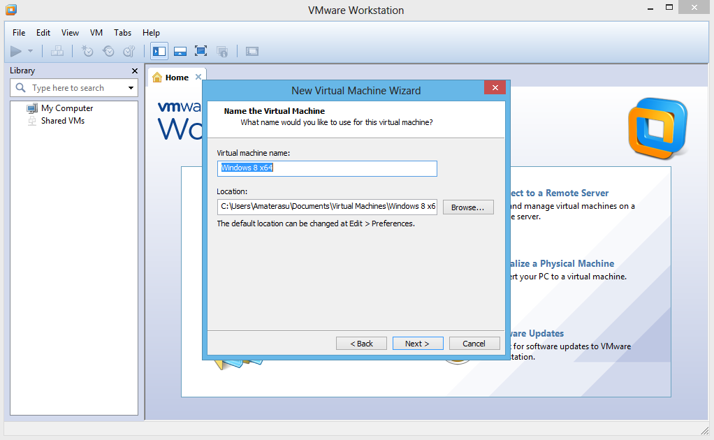Close the Library panel
The height and width of the screenshot is (440, 714).
click(x=134, y=71)
